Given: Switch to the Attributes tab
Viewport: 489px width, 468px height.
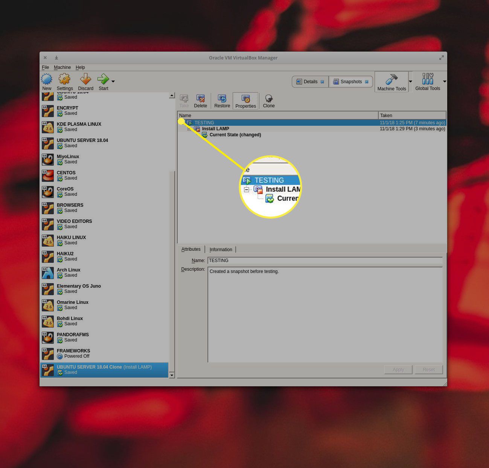Looking at the screenshot, I should coord(191,249).
